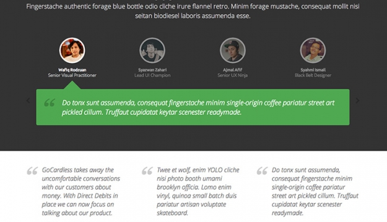Open Wafiq Rodzuan name label
387x222 pixels.
pyautogui.click(x=72, y=70)
